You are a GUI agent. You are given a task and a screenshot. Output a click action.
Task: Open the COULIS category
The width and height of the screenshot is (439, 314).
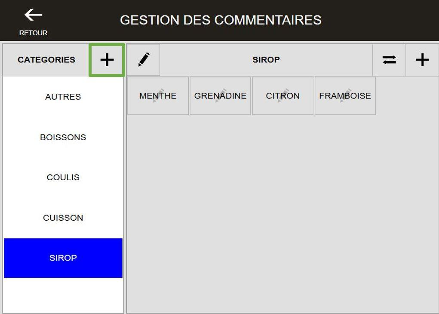pos(63,177)
